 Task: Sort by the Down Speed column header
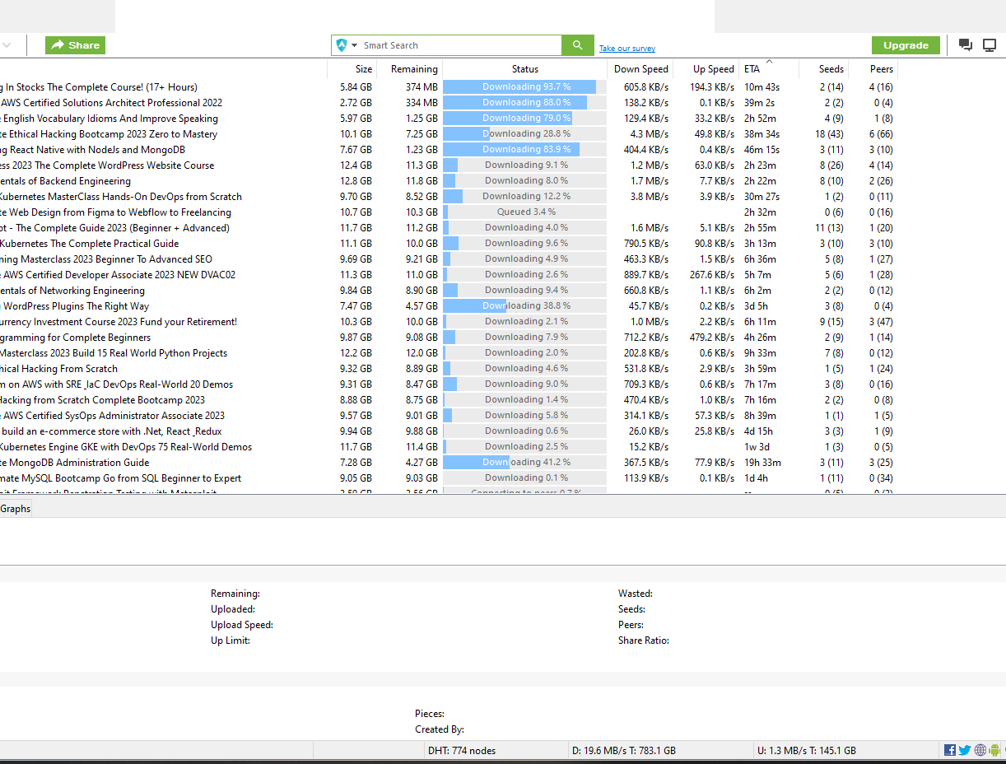641,69
